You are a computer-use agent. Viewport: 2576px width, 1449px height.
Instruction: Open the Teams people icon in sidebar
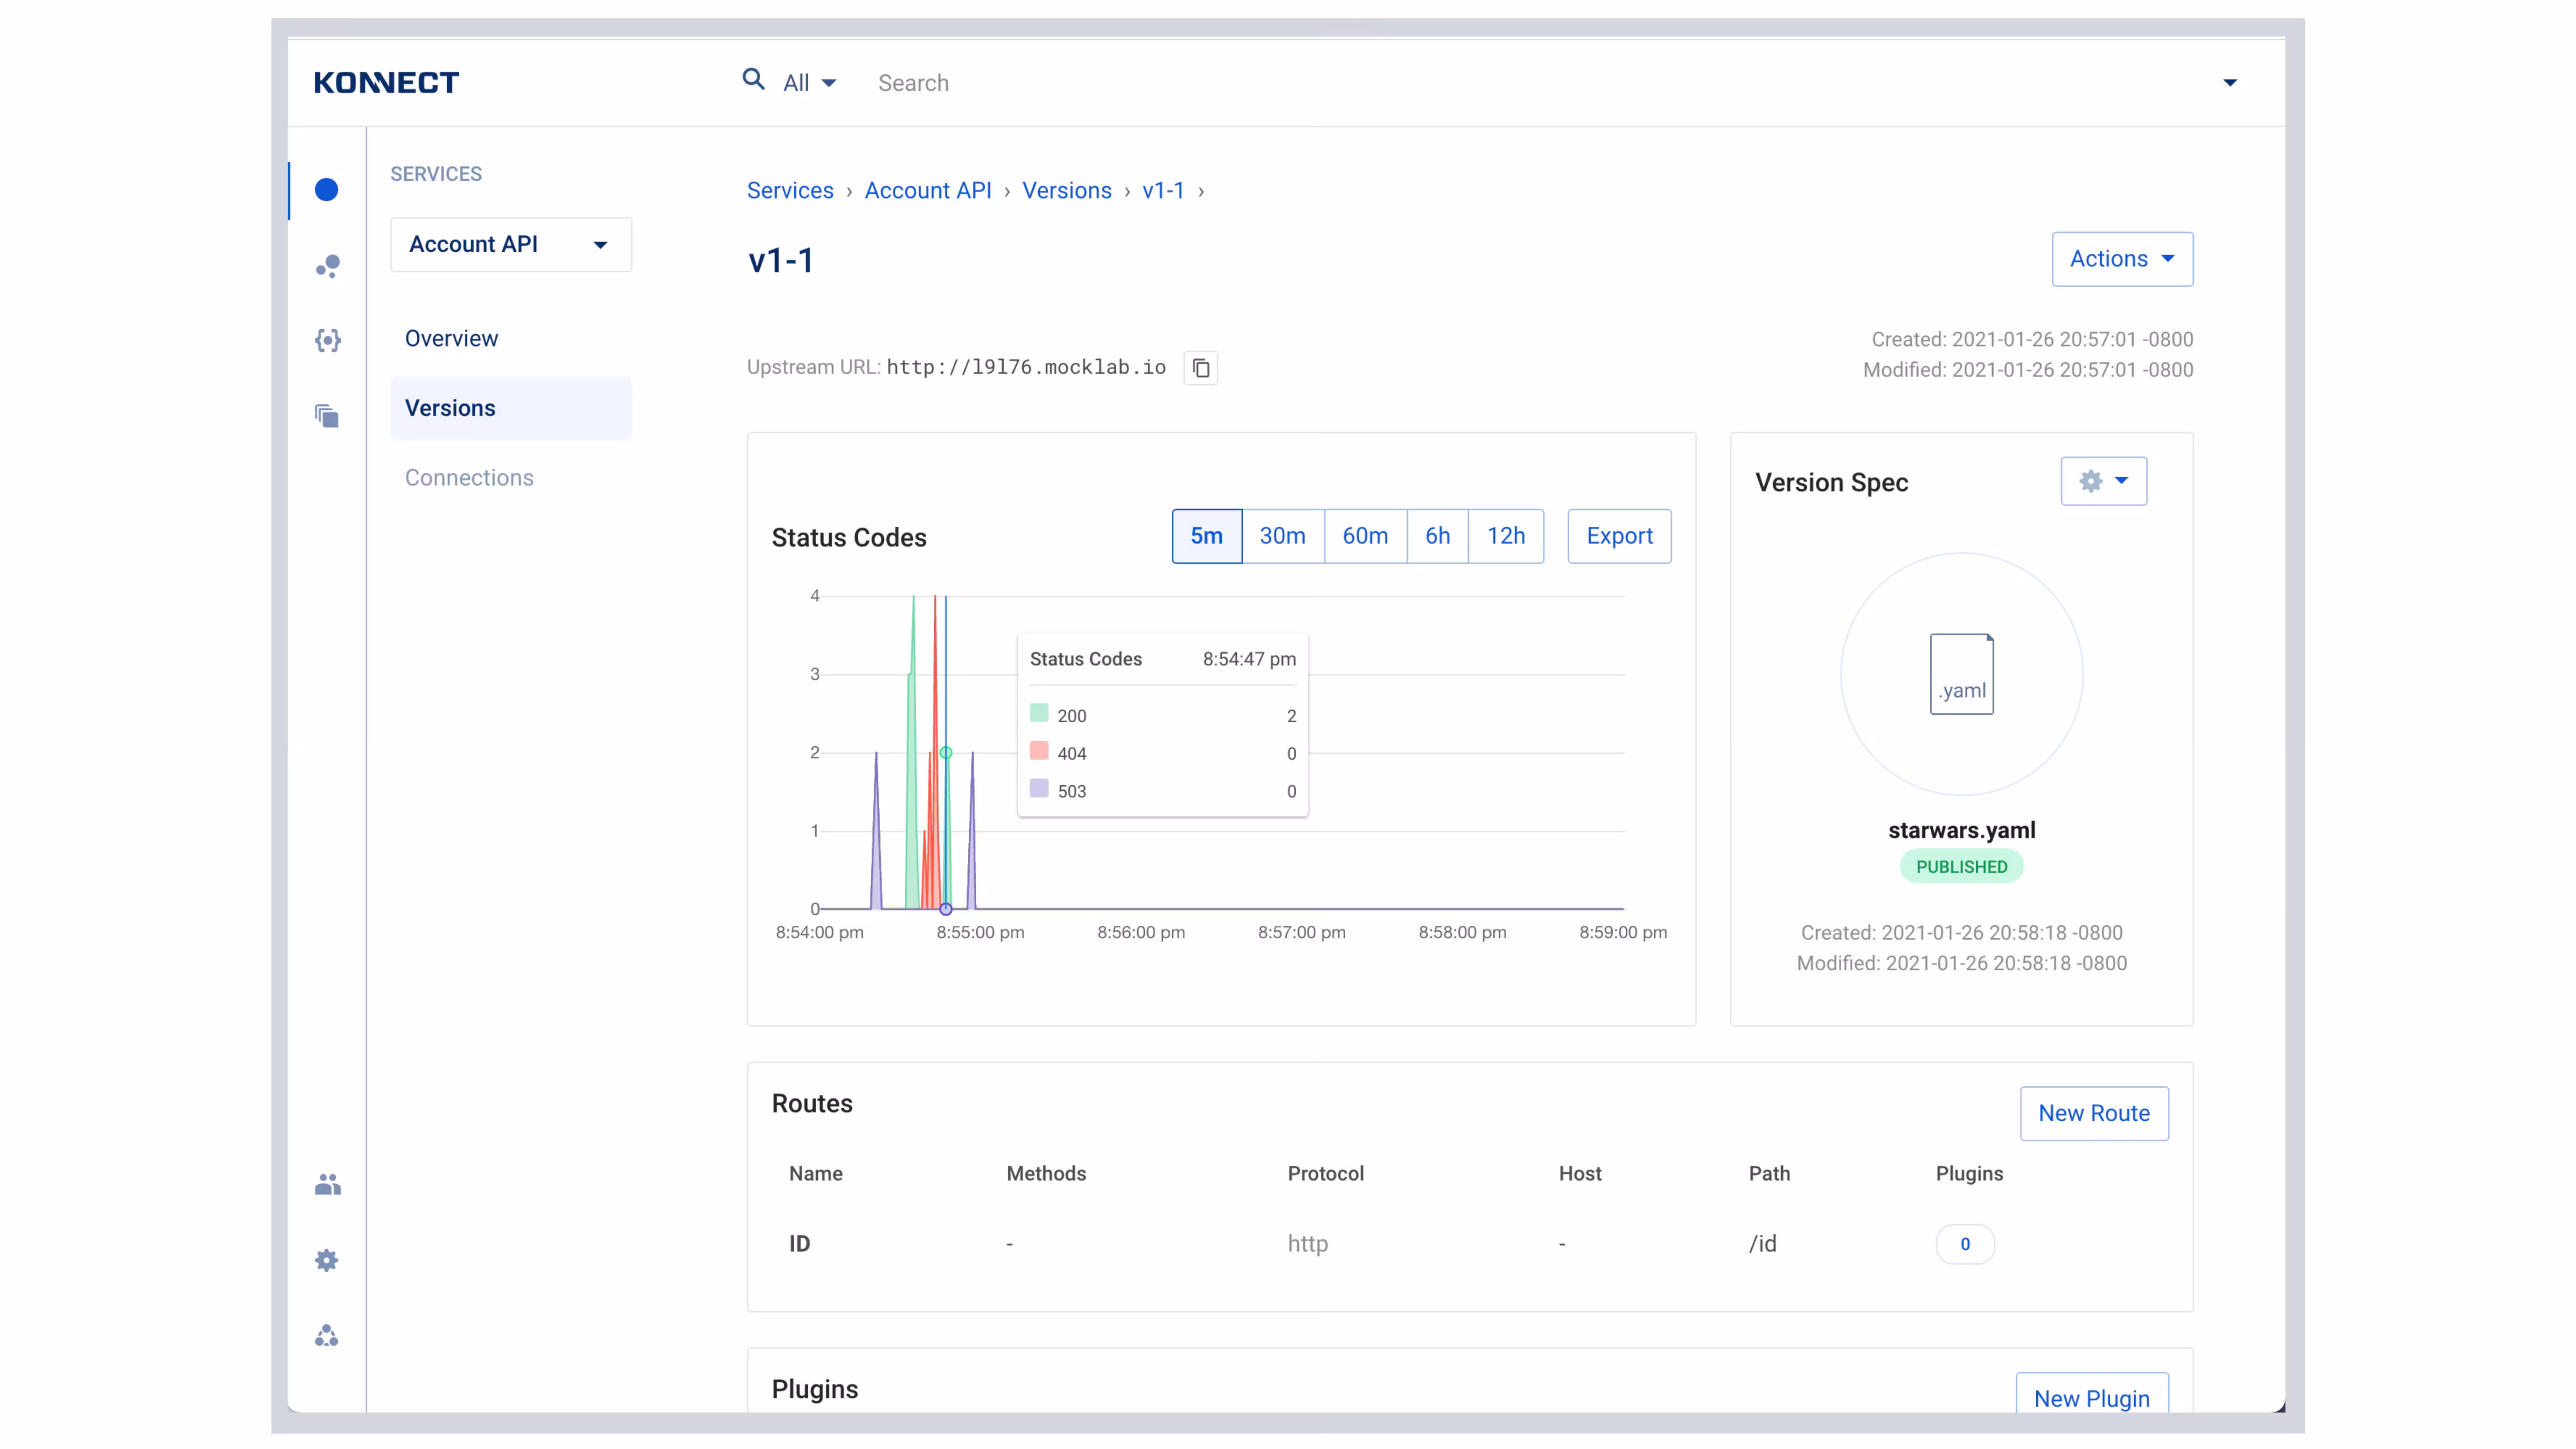(x=327, y=1185)
